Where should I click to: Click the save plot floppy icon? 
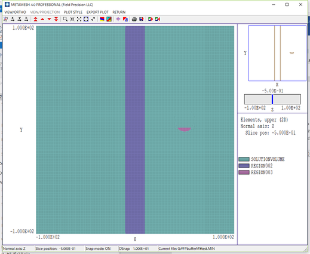(x=142, y=19)
